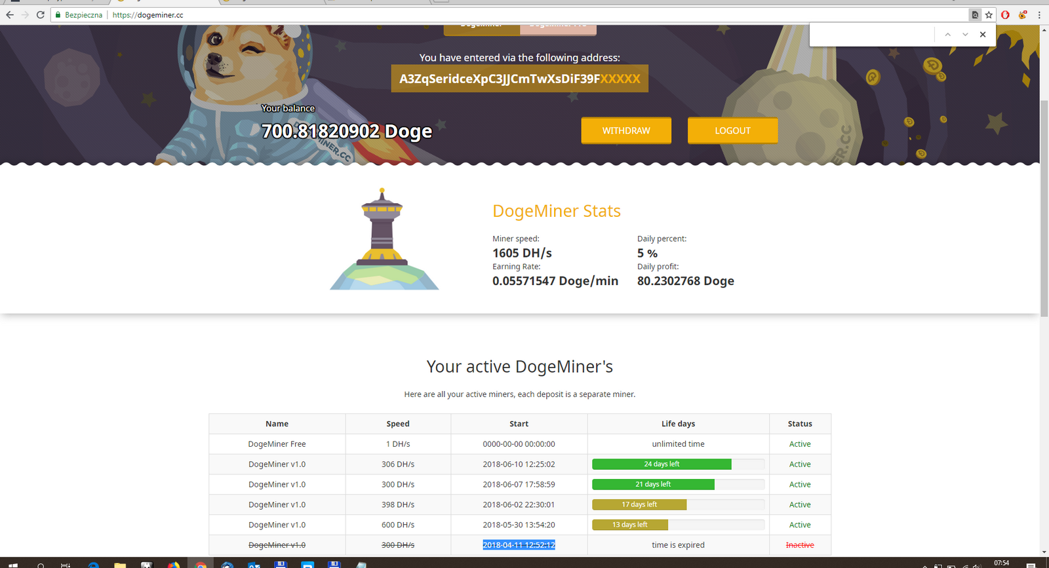1049x568 pixels.
Task: Click the LOGOUT button
Action: click(x=732, y=130)
